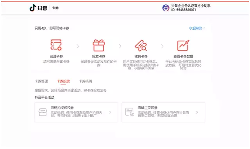Select the 卡券投放 tab
The width and height of the screenshot is (250, 149).
coord(63,81)
